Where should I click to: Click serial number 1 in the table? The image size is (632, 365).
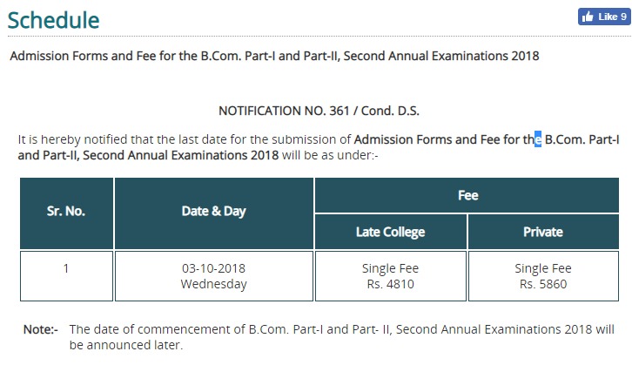(66, 268)
